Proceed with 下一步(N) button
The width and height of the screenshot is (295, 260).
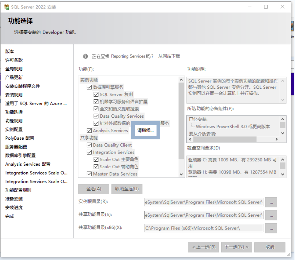coord(237,247)
